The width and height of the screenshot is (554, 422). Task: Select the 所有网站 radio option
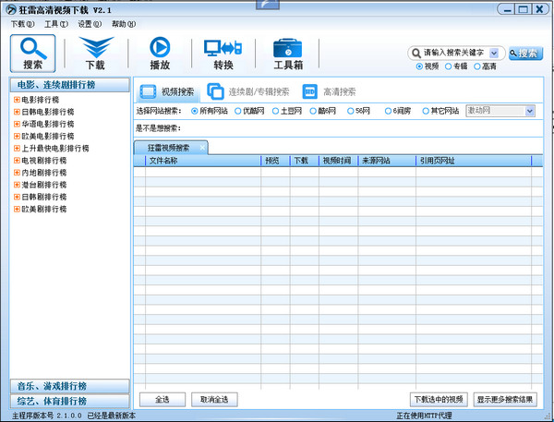(194, 111)
